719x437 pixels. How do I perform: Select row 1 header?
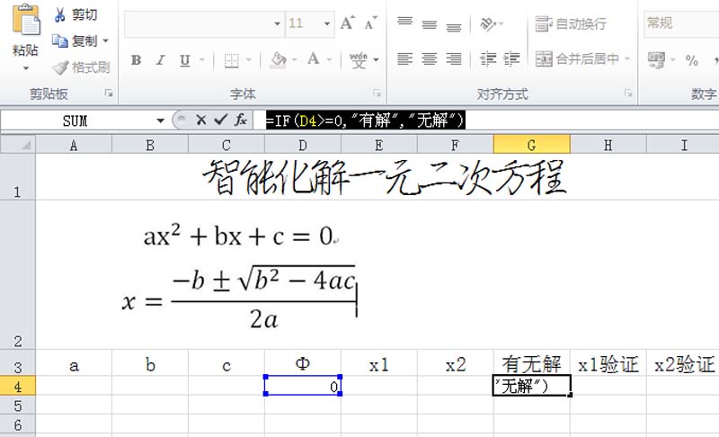click(17, 176)
